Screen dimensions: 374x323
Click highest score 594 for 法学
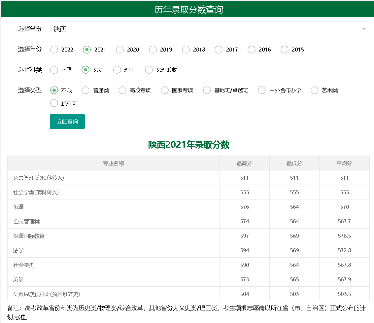[x=245, y=250]
